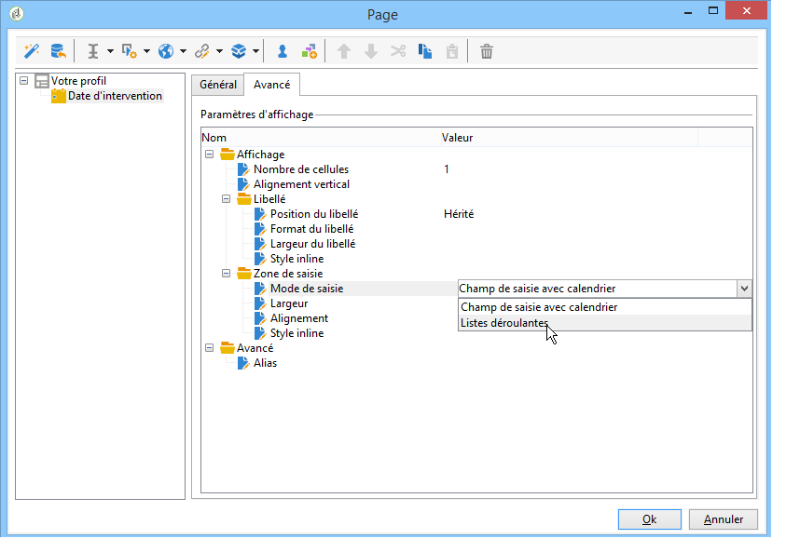Select the Mode de saisie row
This screenshot has height=552, width=786.
click(307, 289)
